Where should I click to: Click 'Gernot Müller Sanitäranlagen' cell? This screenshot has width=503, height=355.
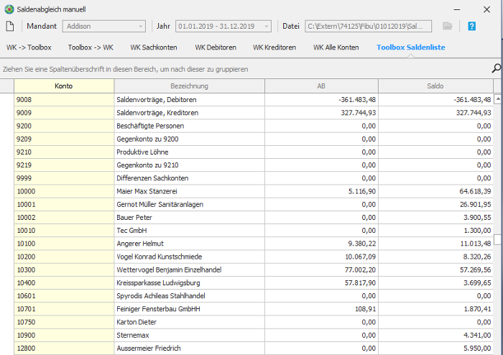pyautogui.click(x=189, y=205)
